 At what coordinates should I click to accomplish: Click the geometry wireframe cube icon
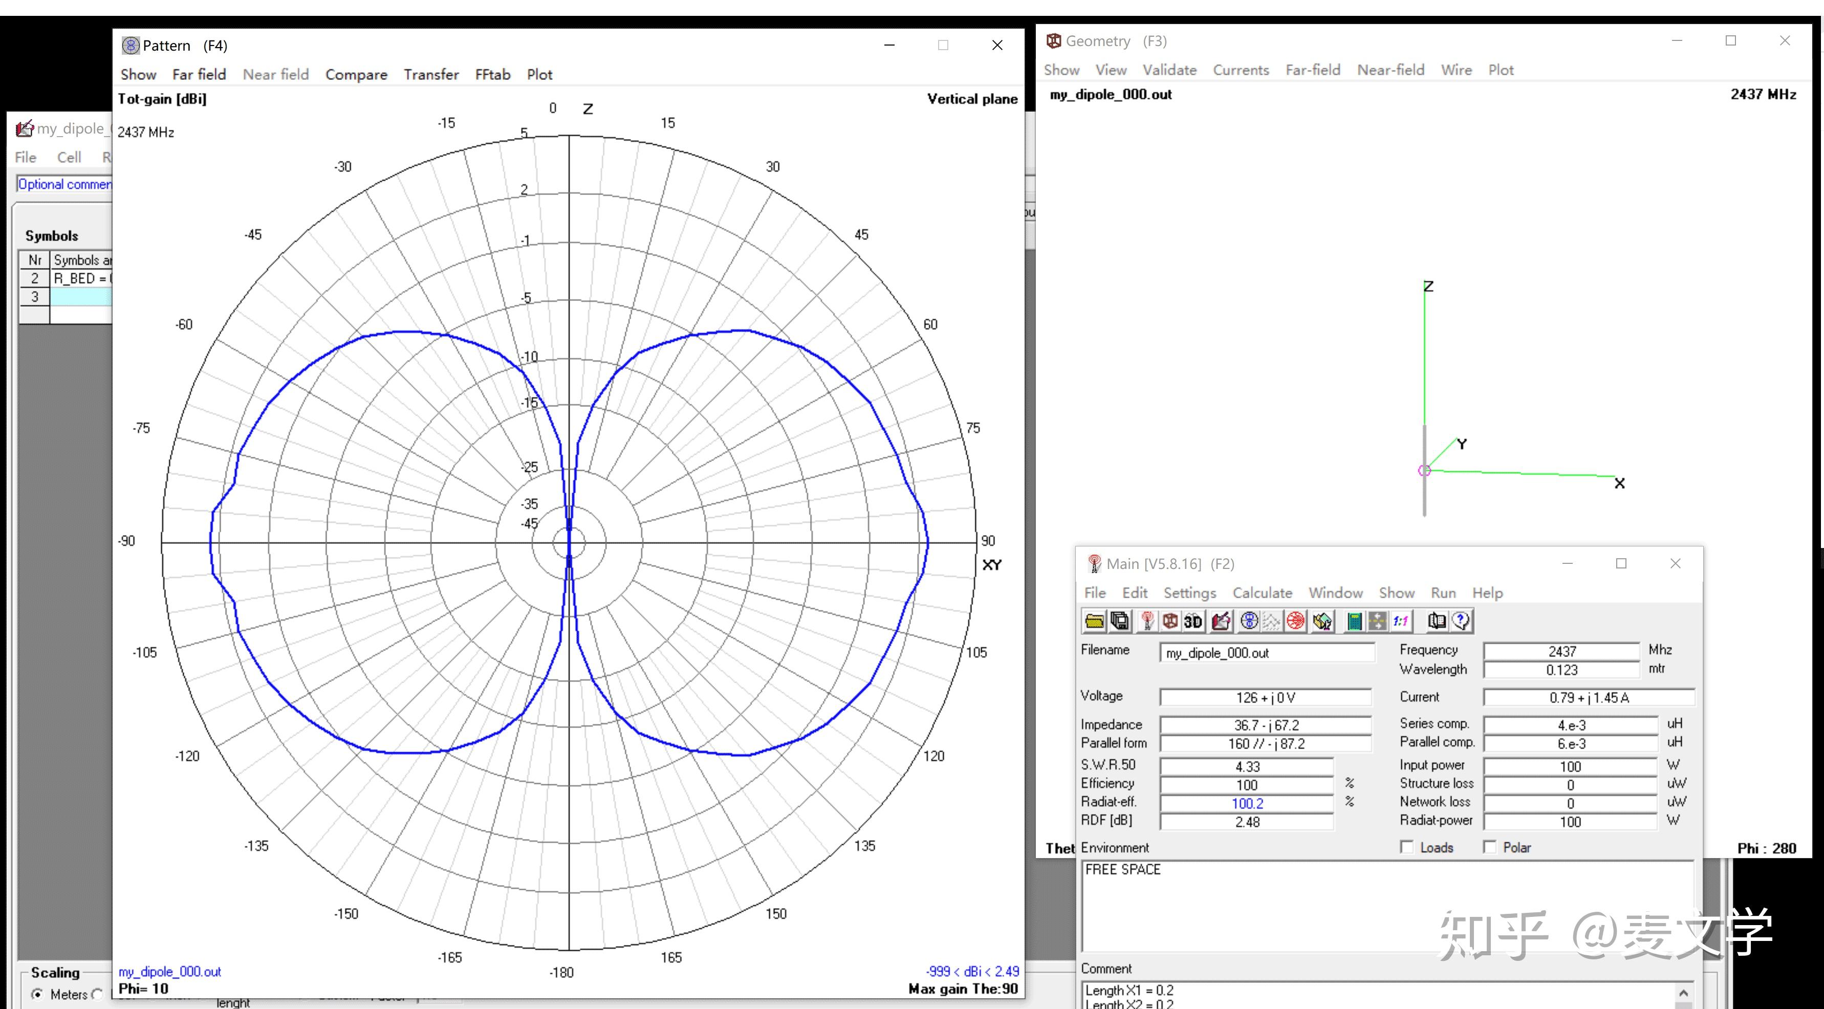(1170, 621)
